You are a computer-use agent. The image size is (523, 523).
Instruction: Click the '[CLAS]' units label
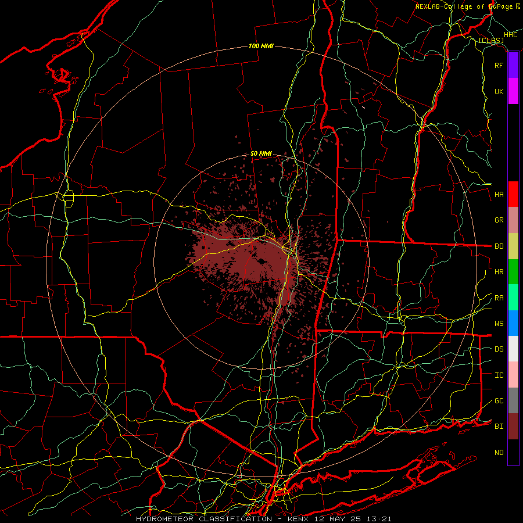click(x=491, y=41)
